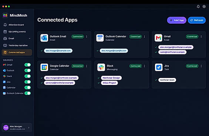This screenshot has width=209, height=136.
Task: Click Slack icon in Sources list
Action: coord(4,76)
